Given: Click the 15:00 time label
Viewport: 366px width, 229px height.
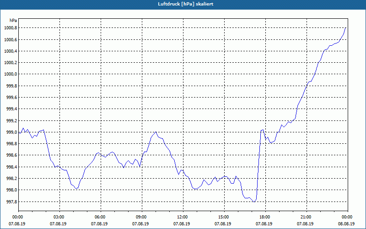Looking at the screenshot, I should click(x=224, y=217).
